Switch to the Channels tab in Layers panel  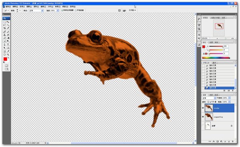[x=211, y=95]
